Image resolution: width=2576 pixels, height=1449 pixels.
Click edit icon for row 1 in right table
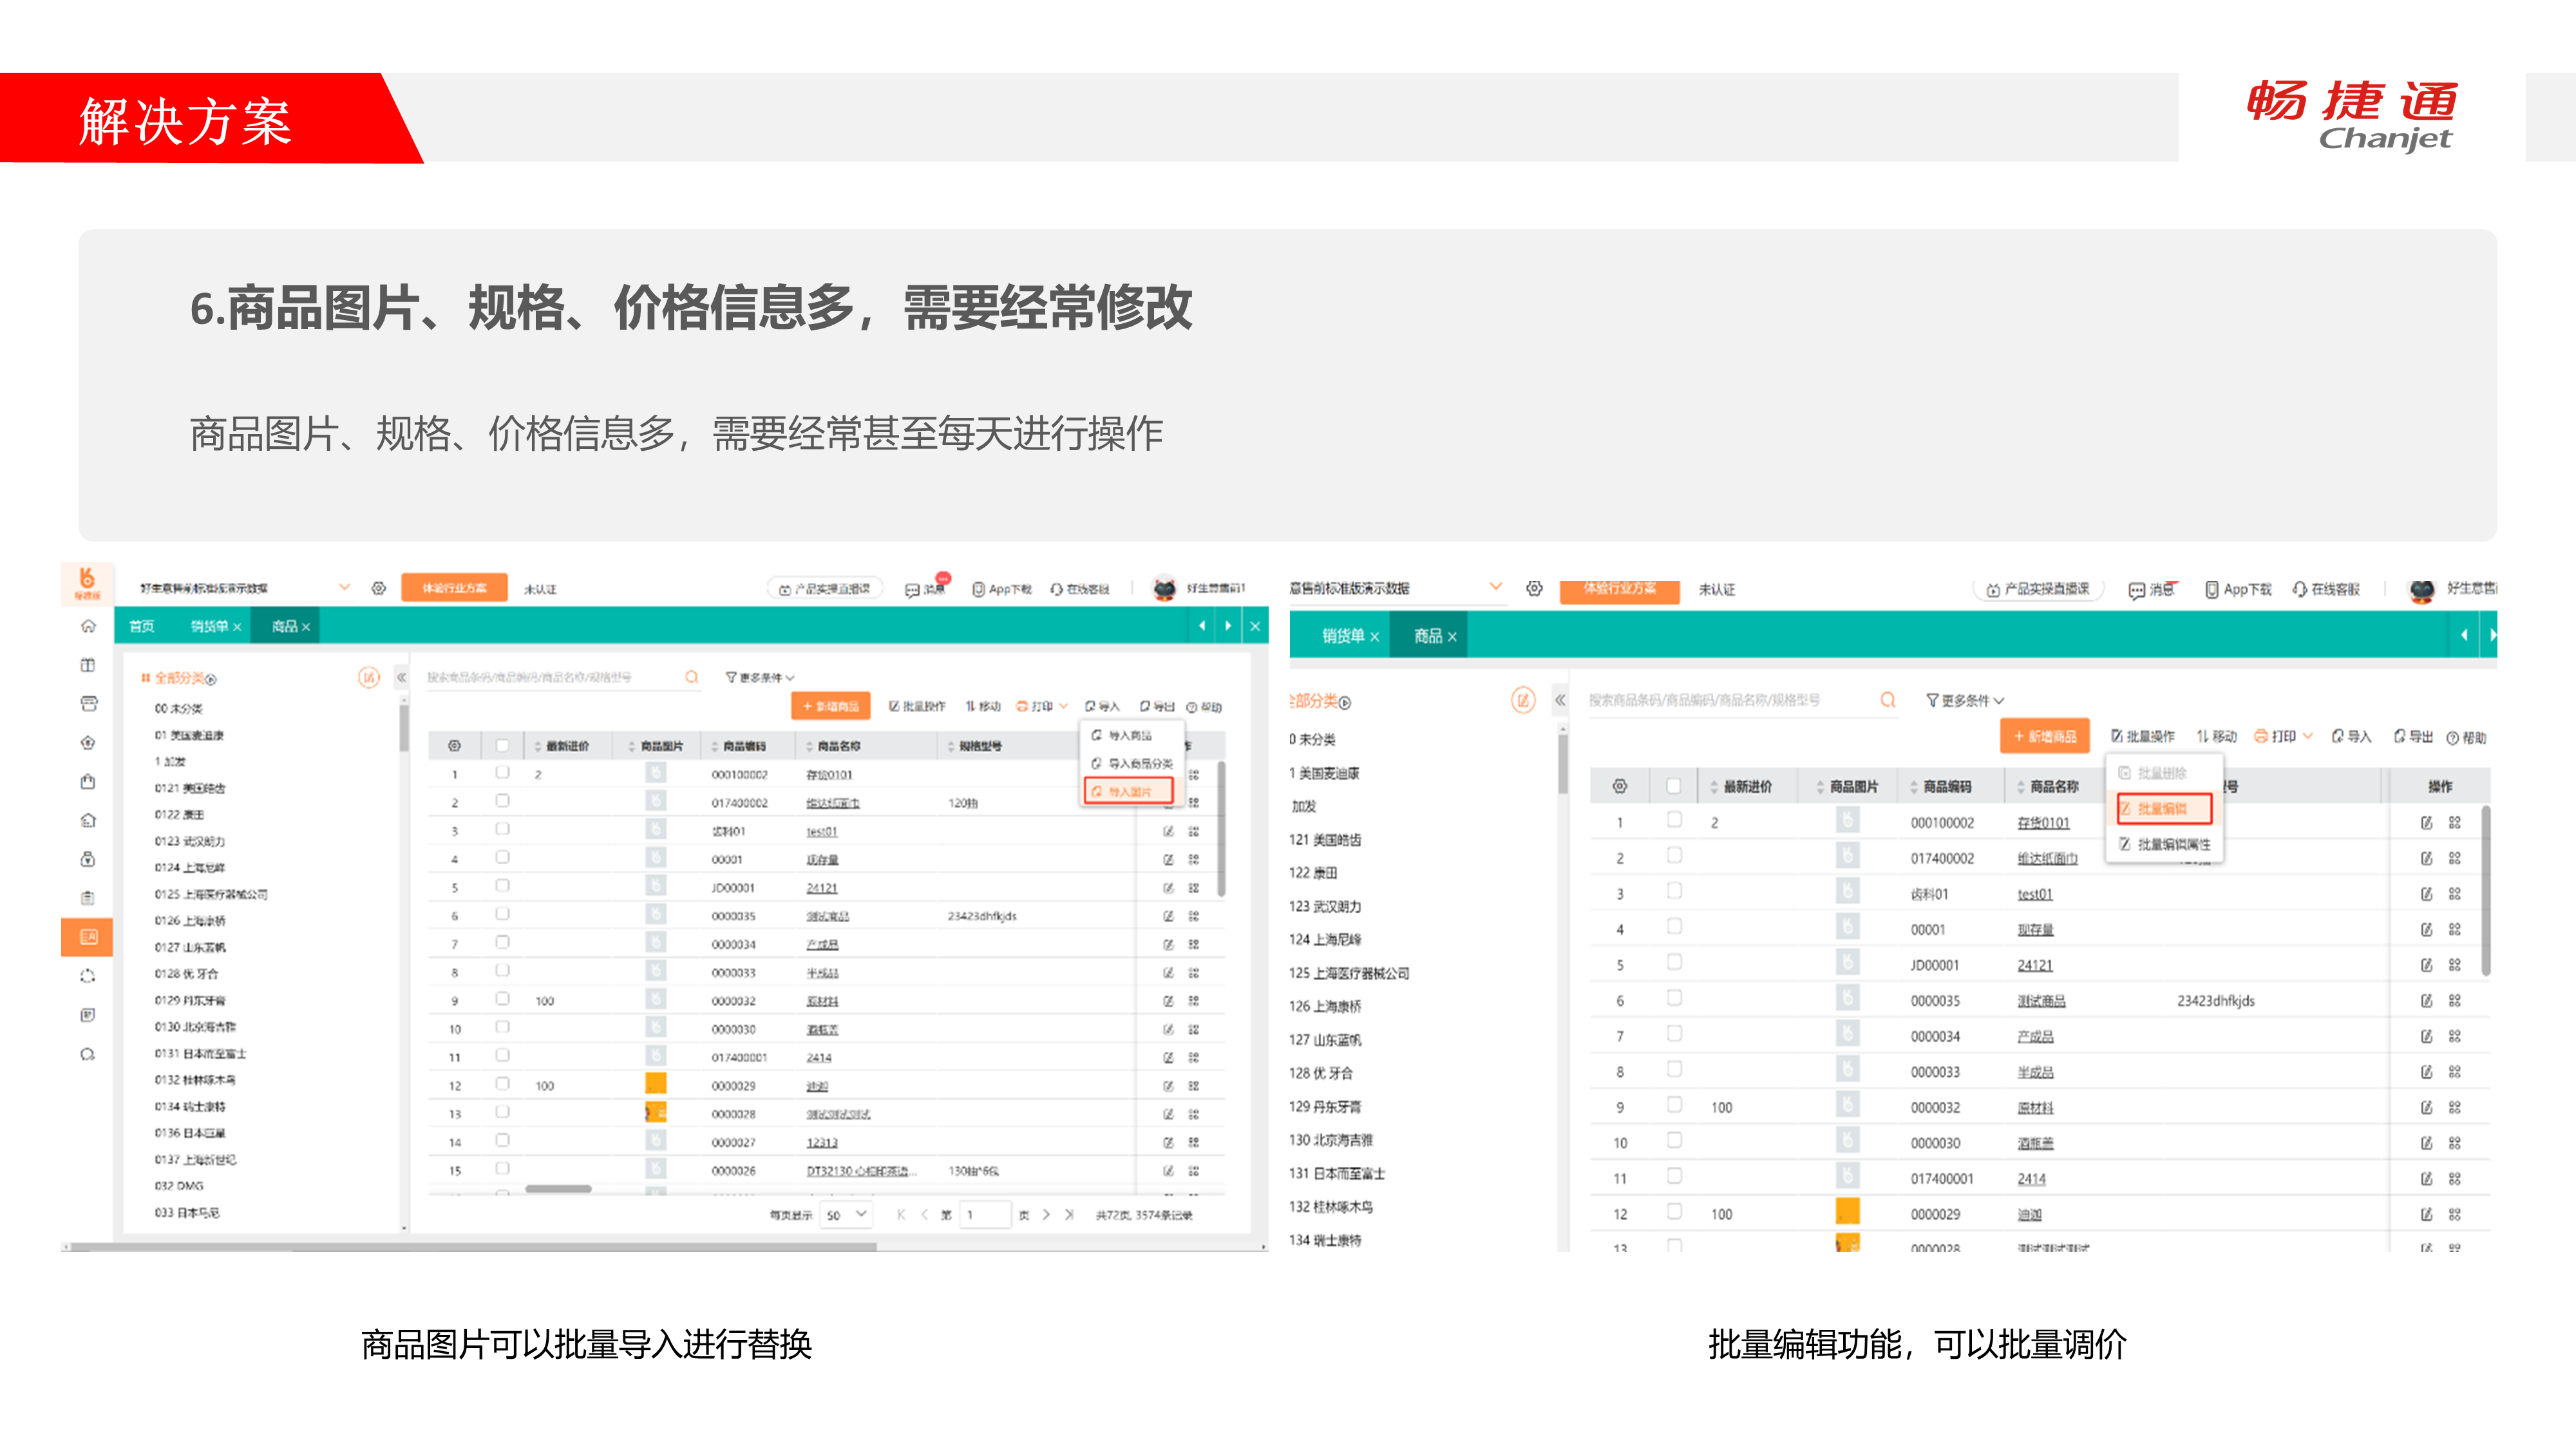click(x=2426, y=822)
